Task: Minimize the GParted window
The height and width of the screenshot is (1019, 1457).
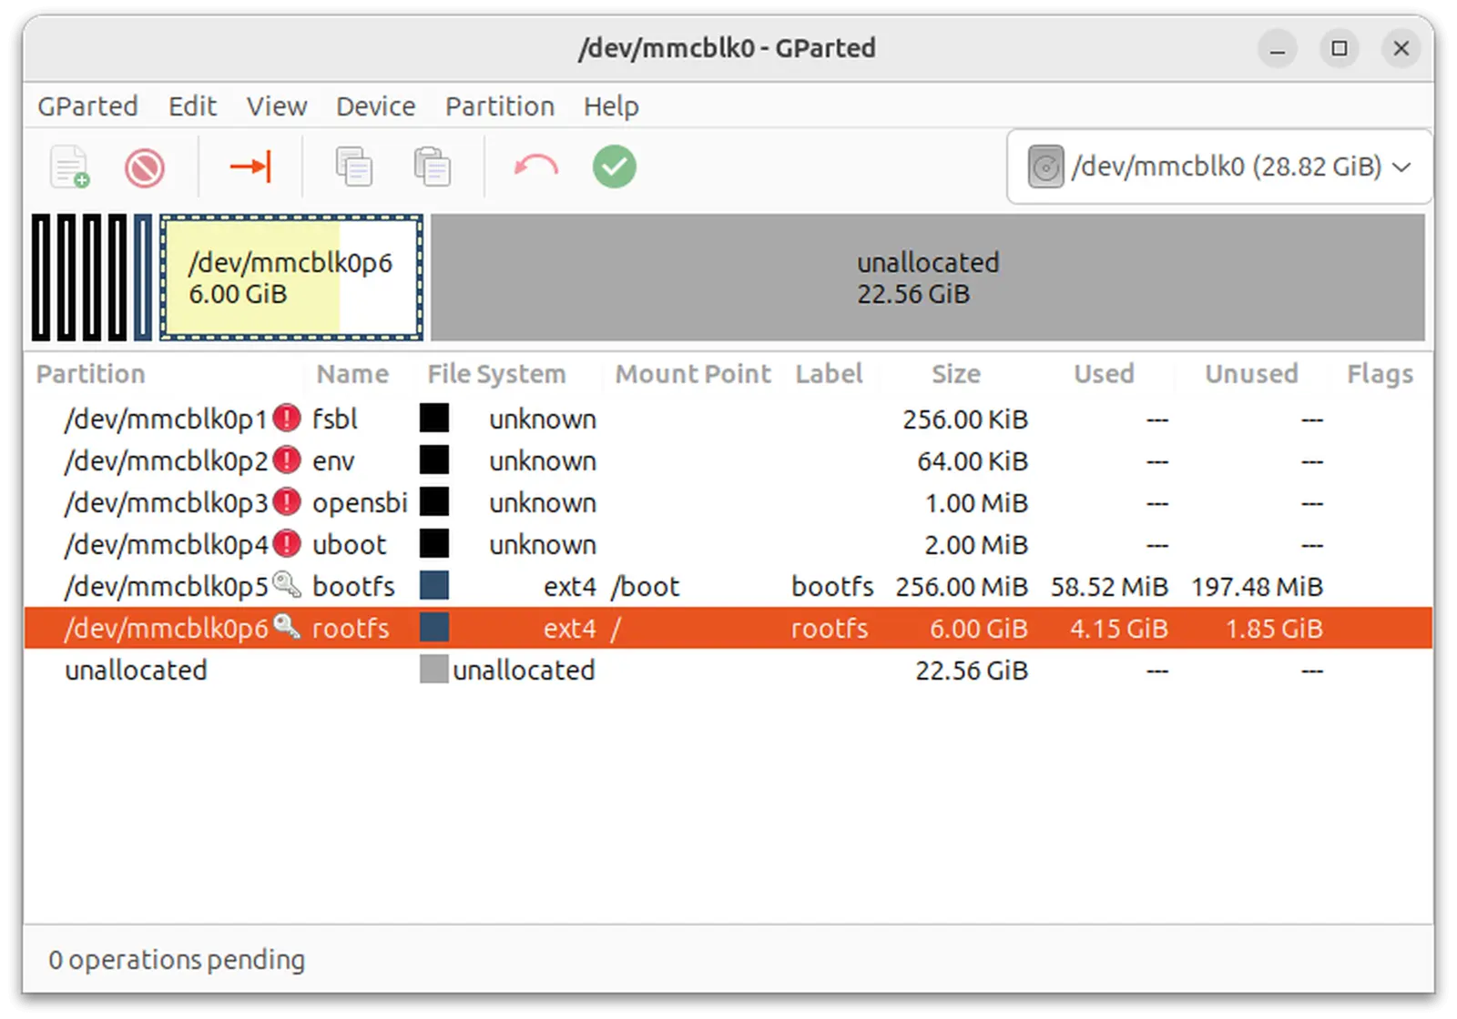Action: (x=1278, y=48)
